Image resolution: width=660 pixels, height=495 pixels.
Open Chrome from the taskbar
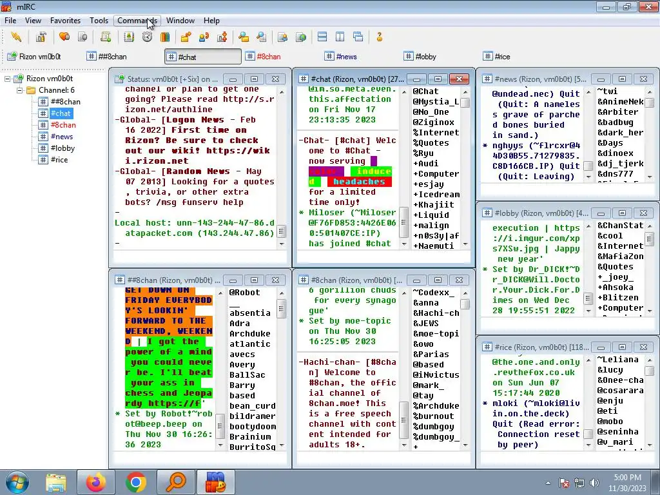click(x=136, y=482)
